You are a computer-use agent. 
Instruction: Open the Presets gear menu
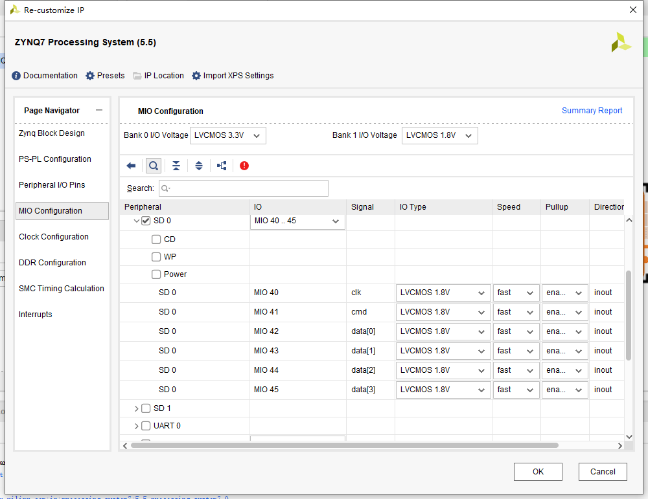point(105,76)
